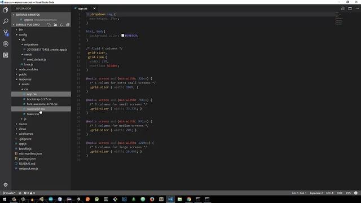The height and width of the screenshot is (203, 361).
Task: Open root app.js file
Action: [23, 144]
